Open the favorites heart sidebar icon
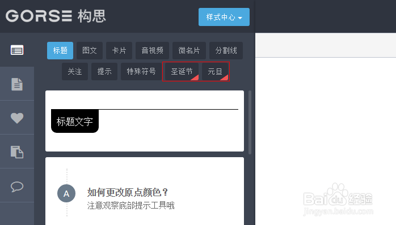This screenshot has height=225, width=396. point(17,118)
